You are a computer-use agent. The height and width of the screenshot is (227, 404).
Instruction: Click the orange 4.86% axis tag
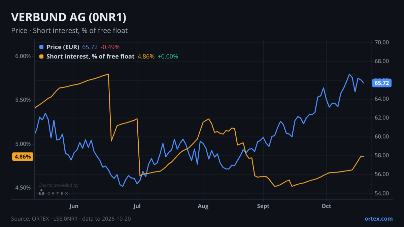tap(23, 157)
